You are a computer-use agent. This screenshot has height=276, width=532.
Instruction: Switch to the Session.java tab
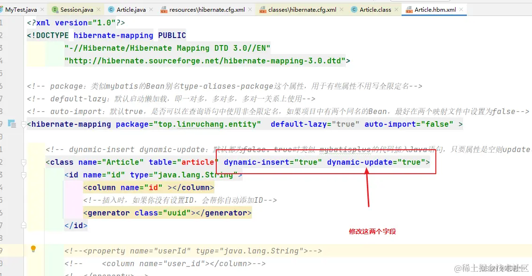[x=76, y=9]
